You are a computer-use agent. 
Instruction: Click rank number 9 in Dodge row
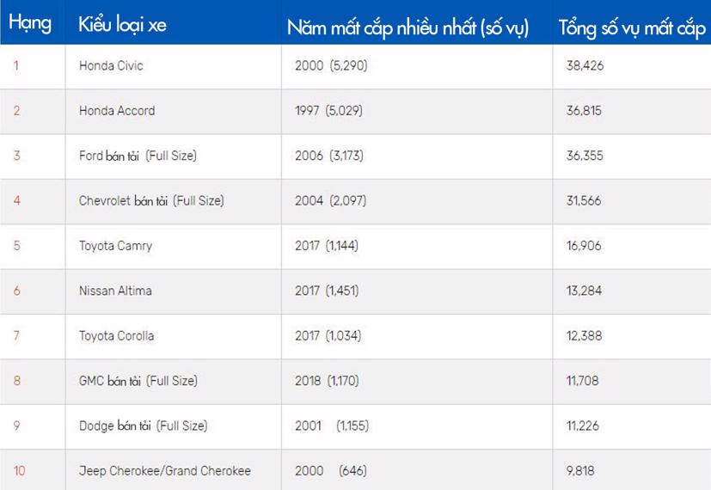point(17,426)
